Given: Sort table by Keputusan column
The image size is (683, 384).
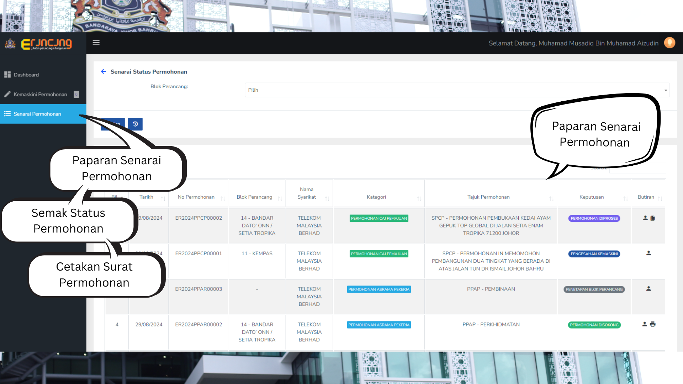Looking at the screenshot, I should coord(592,197).
